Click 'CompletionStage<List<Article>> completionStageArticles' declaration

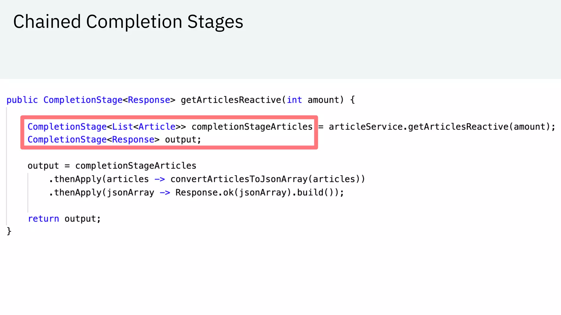tap(170, 127)
